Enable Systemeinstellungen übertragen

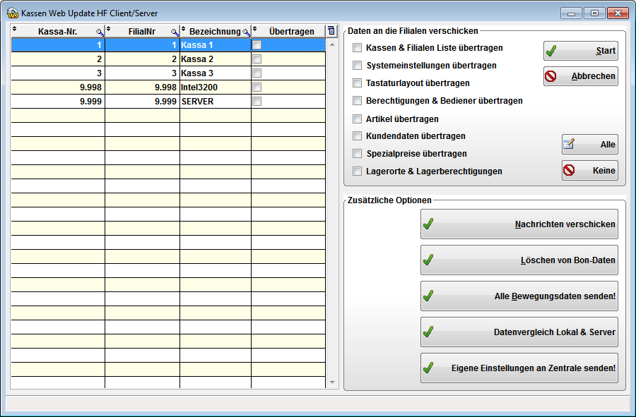click(x=357, y=65)
